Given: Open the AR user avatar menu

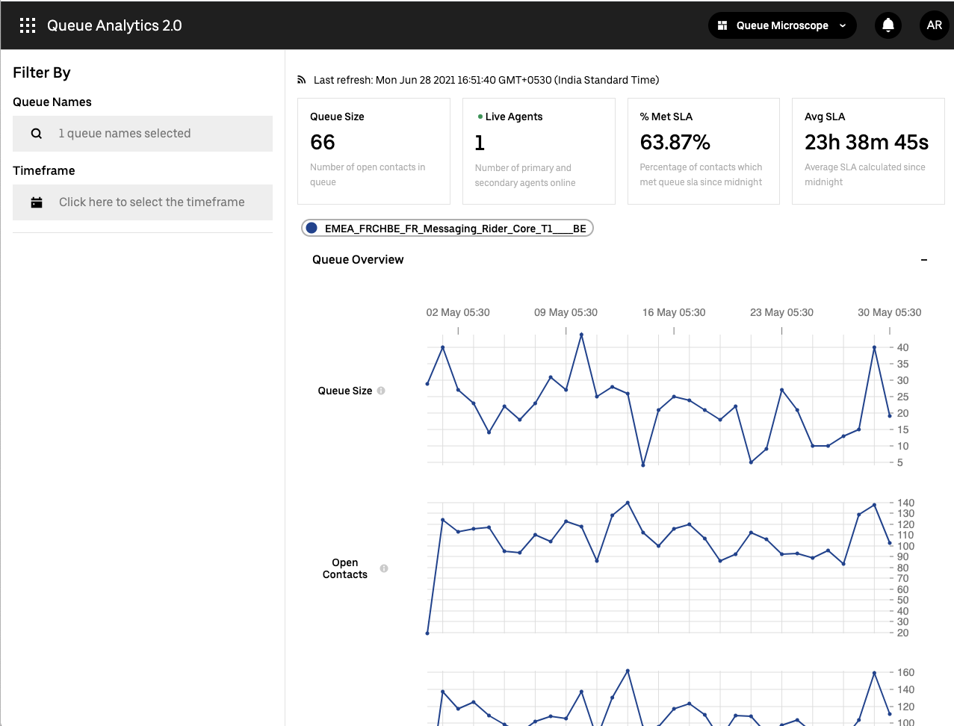Looking at the screenshot, I should coord(934,25).
